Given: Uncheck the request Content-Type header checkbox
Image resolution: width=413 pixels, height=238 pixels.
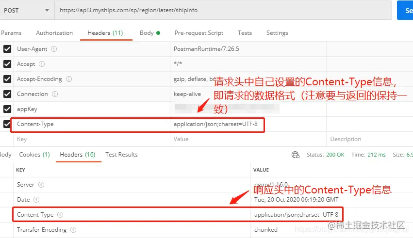Looking at the screenshot, I should click(x=7, y=124).
